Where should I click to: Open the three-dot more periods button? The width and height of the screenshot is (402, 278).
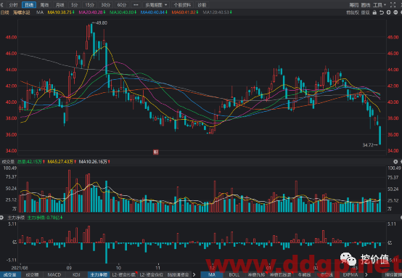coord(136,5)
